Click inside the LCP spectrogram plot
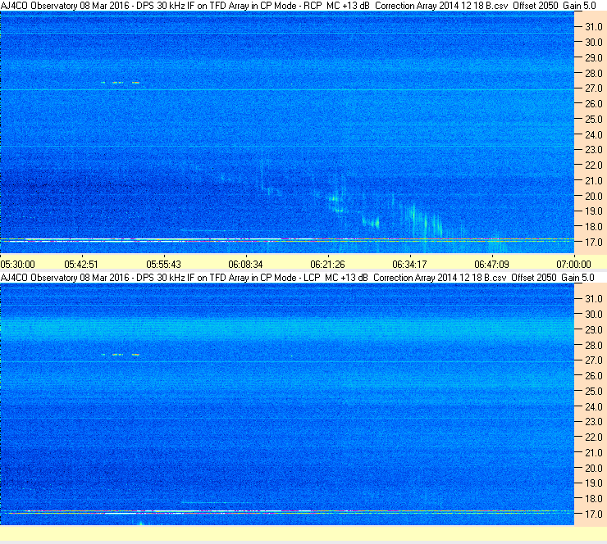This screenshot has height=544, width=607. (x=287, y=404)
